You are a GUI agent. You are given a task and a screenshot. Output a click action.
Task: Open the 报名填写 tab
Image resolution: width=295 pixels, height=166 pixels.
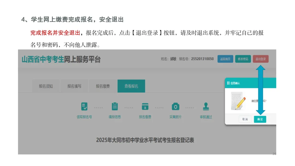click(x=74, y=86)
